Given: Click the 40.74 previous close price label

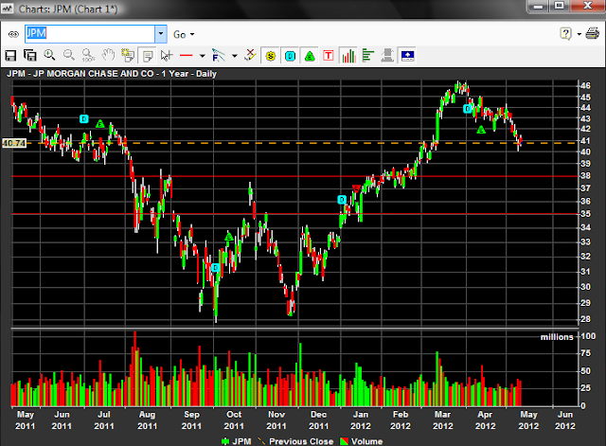Looking at the screenshot, I should (14, 143).
